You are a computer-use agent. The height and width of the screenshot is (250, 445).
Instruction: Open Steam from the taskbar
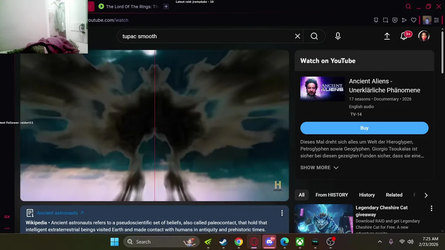tap(223, 242)
